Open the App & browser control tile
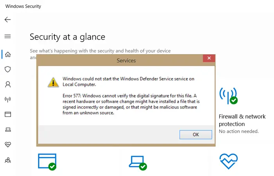This screenshot has height=176, width=274. coord(47,162)
